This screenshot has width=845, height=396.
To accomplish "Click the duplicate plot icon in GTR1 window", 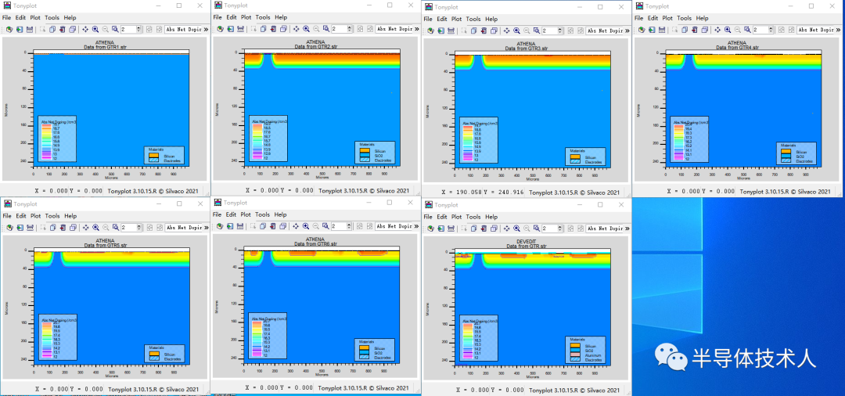I will (52, 30).
